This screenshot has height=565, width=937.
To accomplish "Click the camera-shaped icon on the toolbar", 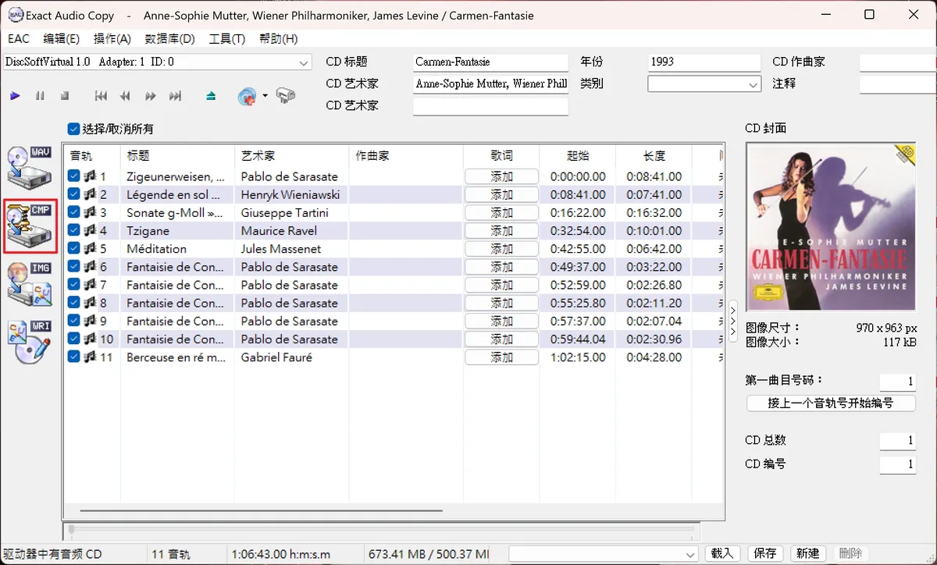I will tap(286, 96).
